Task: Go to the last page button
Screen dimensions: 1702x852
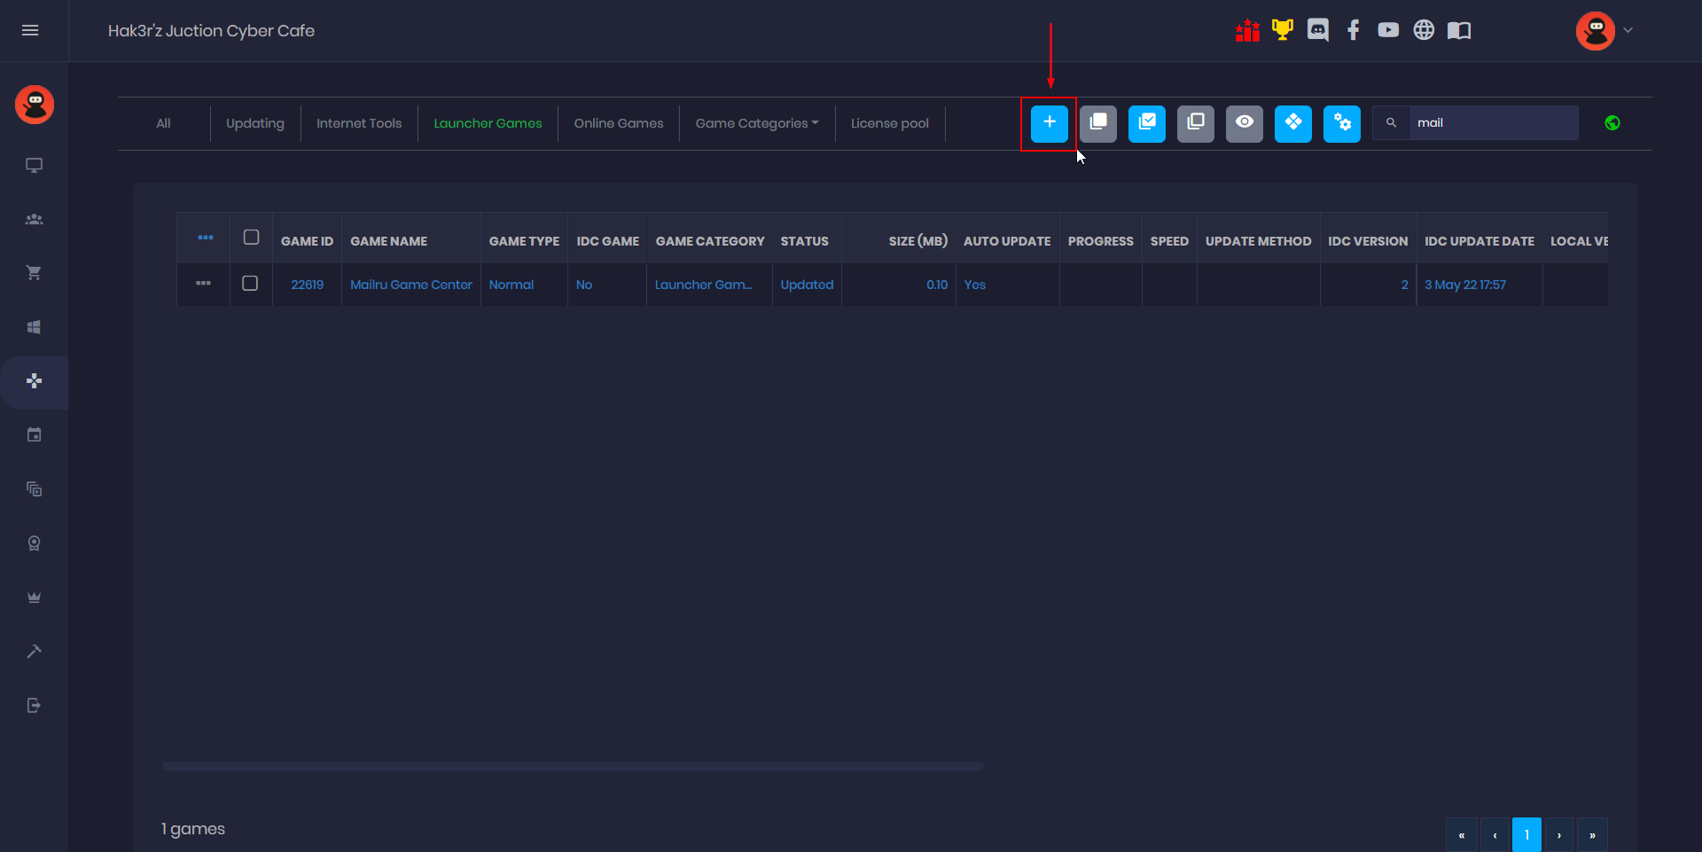Action: pos(1592,834)
